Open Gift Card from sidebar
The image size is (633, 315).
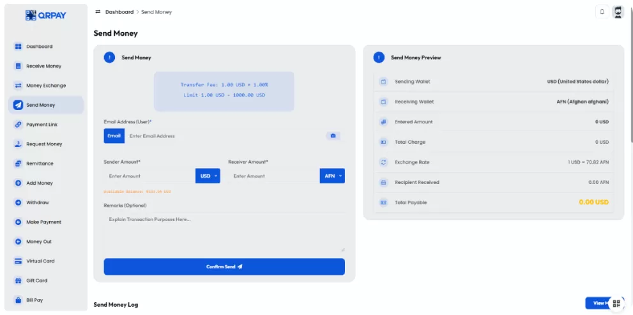[x=36, y=280]
